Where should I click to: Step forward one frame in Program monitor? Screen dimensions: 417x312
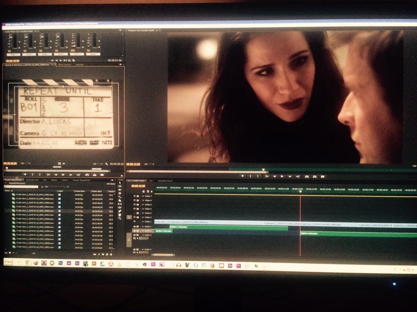click(290, 176)
